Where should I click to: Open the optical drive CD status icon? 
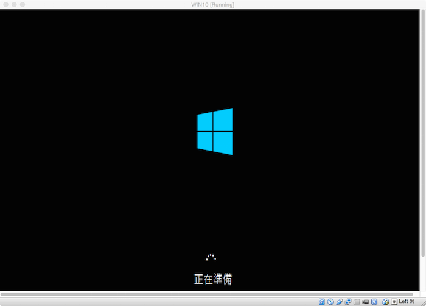[x=330, y=302]
